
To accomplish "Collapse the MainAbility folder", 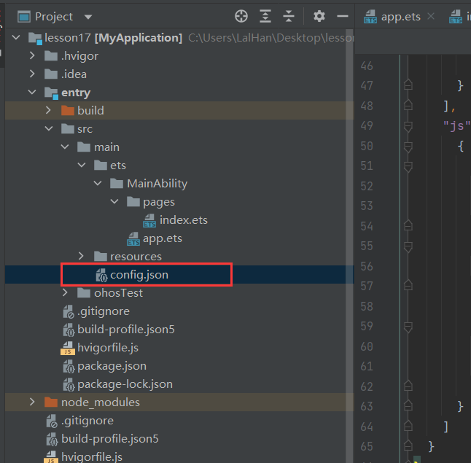I will 98,183.
